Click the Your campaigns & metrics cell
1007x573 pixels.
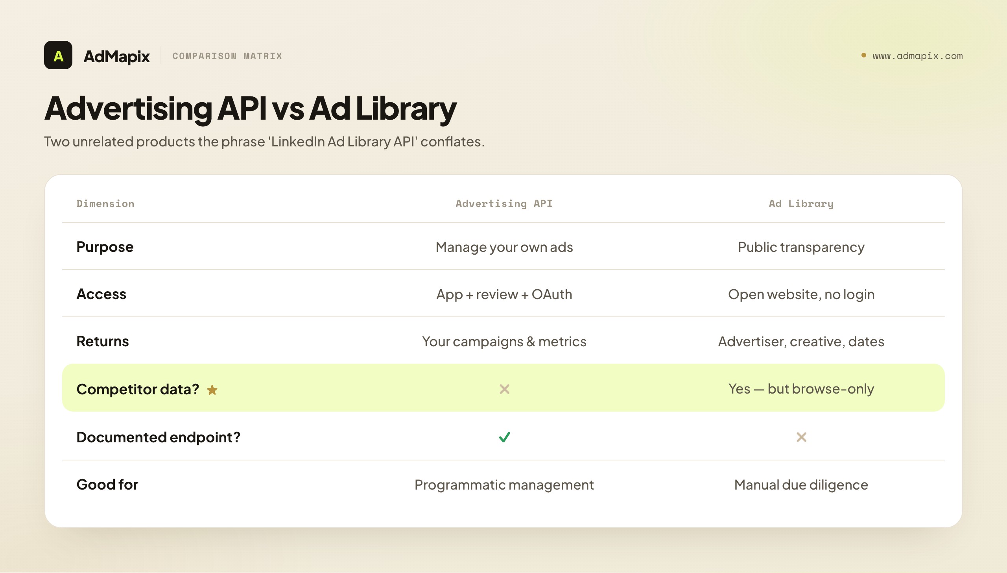tap(504, 342)
